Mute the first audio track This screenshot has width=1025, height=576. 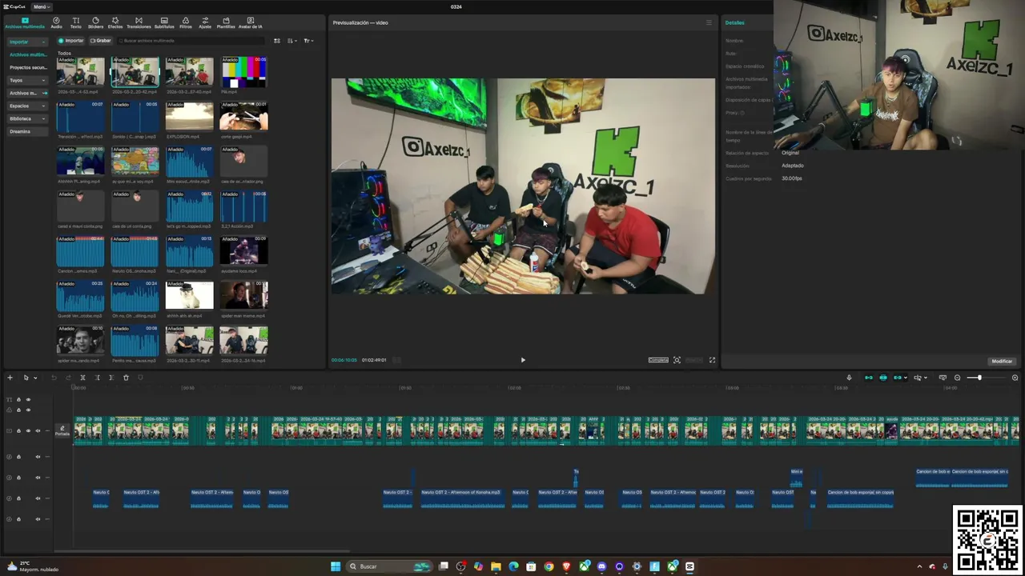coord(38,457)
